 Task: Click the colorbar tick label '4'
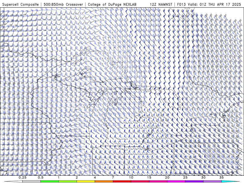(x=95, y=178)
